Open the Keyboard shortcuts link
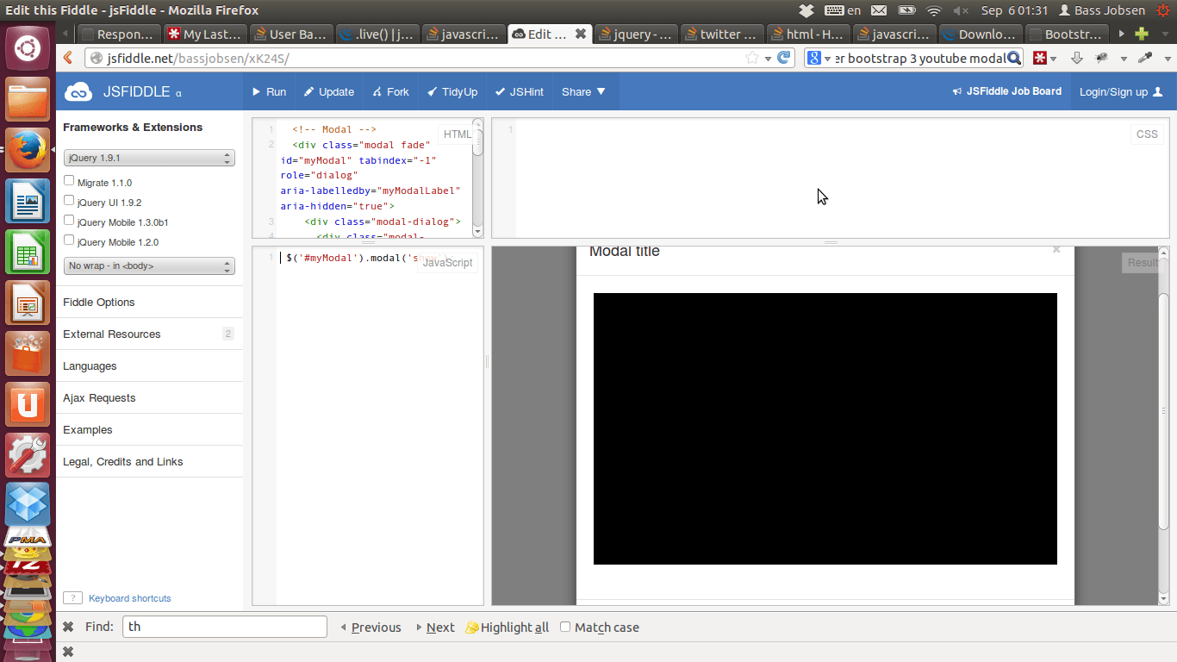Image resolution: width=1177 pixels, height=662 pixels. [129, 598]
